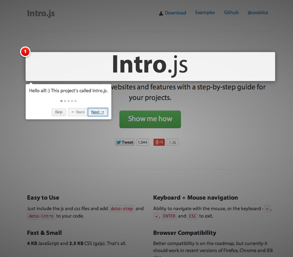The height and width of the screenshot is (257, 293).
Task: Click the red g+1 icon
Action: click(159, 142)
